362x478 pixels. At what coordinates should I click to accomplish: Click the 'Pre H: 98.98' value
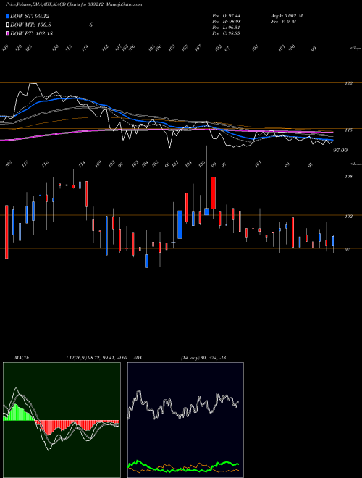[226, 22]
